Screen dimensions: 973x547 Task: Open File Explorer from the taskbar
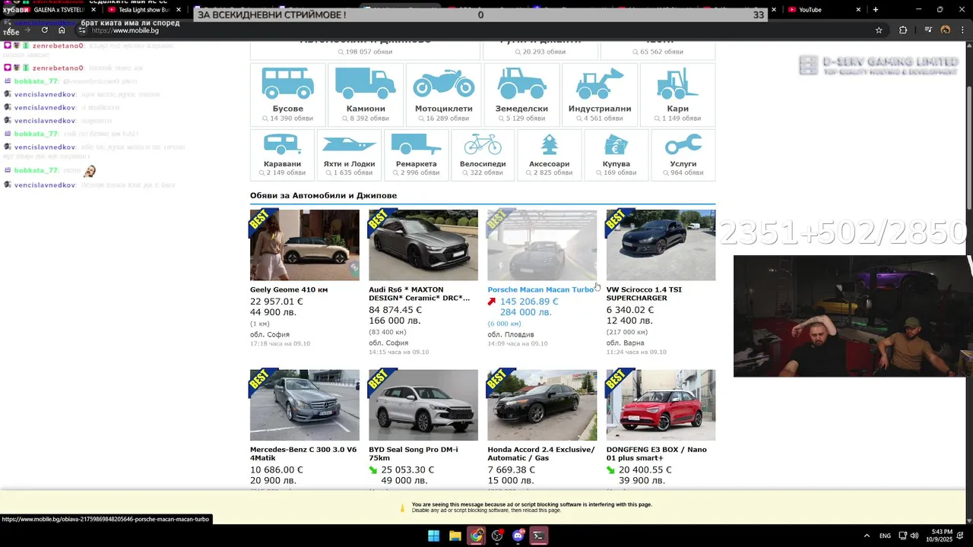pyautogui.click(x=455, y=536)
